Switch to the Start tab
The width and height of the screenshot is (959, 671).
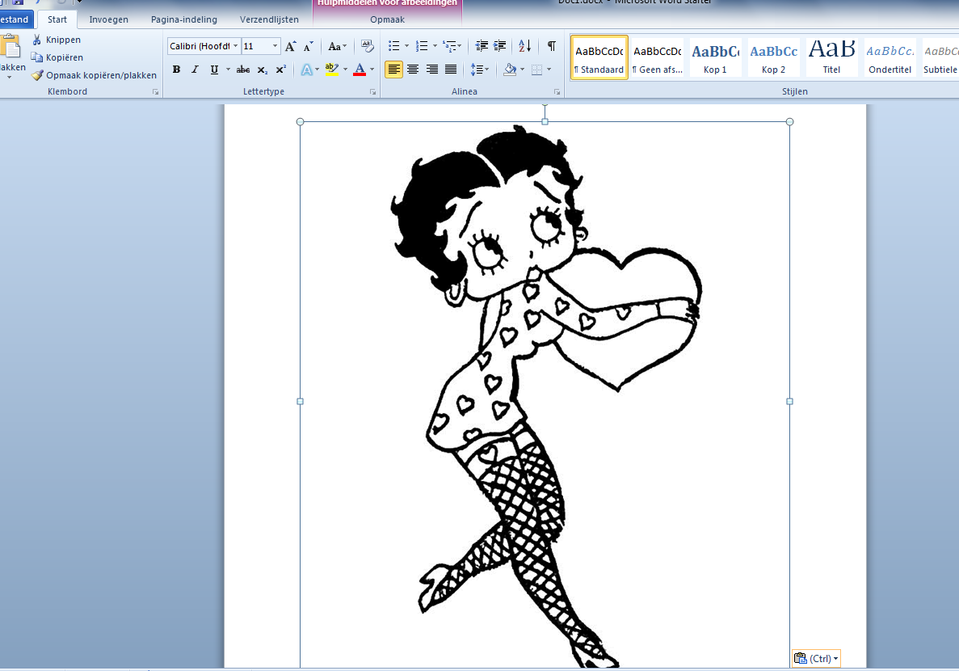pyautogui.click(x=57, y=19)
